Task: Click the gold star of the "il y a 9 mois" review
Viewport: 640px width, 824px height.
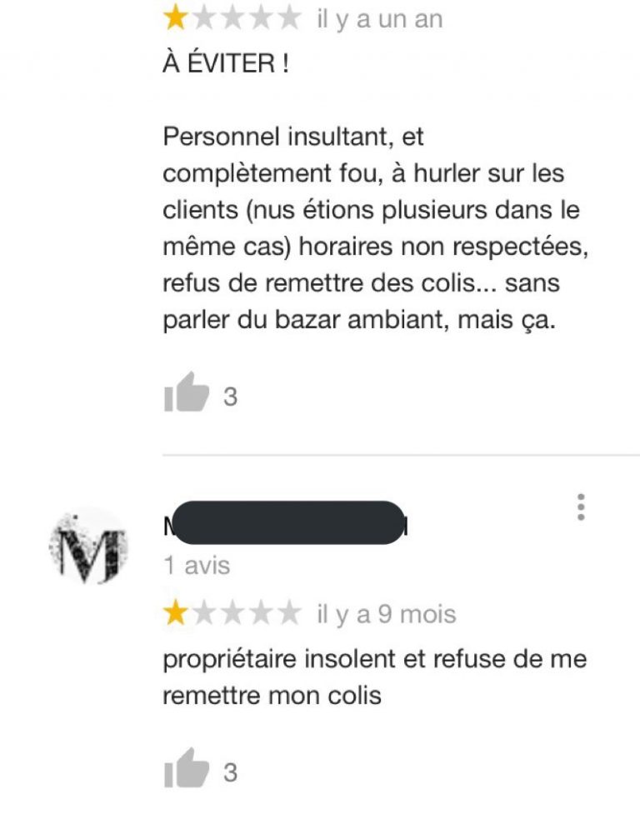Action: (x=176, y=613)
